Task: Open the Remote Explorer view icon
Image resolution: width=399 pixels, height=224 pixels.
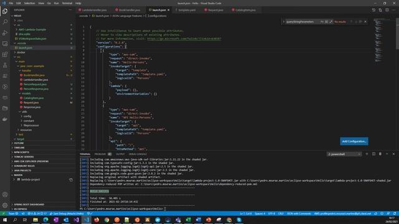Action: pos(5,44)
